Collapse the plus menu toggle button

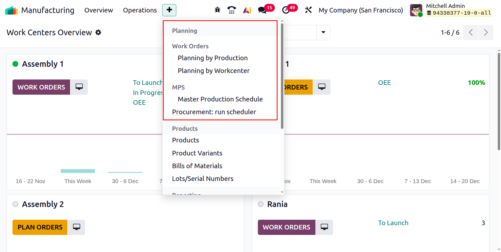[169, 10]
